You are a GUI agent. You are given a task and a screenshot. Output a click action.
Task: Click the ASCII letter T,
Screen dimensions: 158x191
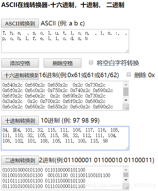(x=4, y=33)
